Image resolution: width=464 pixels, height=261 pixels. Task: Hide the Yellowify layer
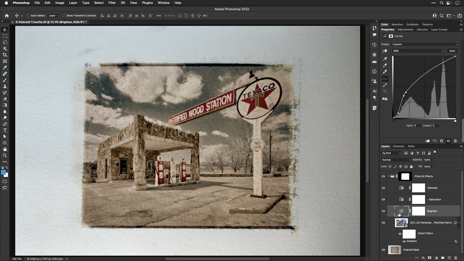(x=383, y=188)
